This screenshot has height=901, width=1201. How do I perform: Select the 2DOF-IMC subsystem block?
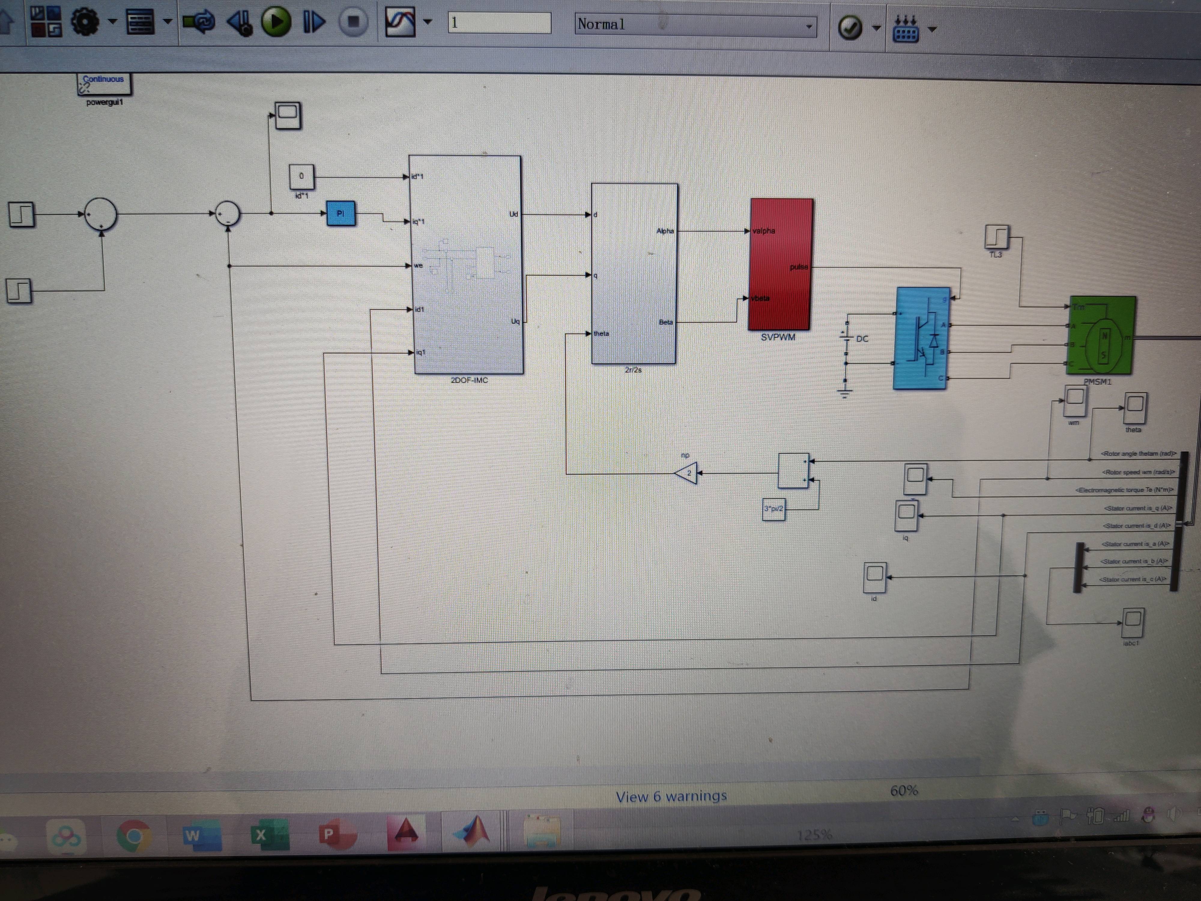(x=467, y=265)
